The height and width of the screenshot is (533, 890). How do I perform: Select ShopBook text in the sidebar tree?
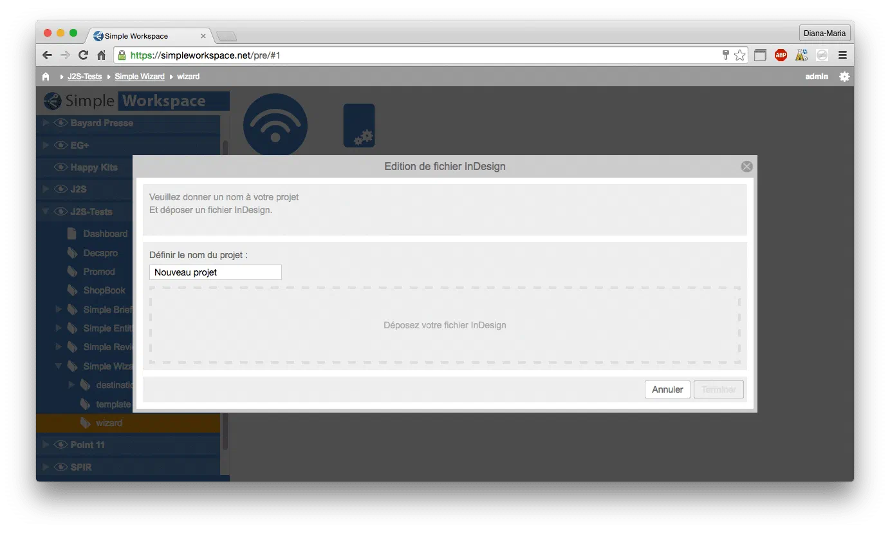[104, 290]
